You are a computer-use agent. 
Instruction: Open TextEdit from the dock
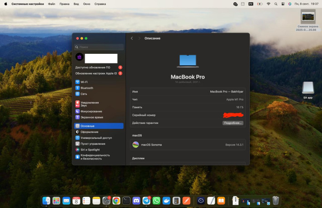pos(211,201)
